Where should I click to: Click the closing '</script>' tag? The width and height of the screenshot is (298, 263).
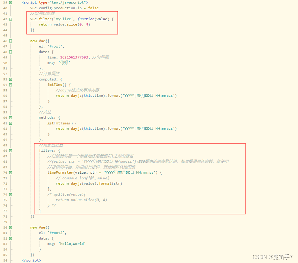point(31,260)
